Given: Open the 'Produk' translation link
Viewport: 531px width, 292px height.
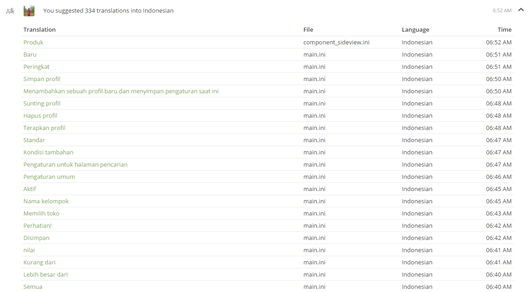Looking at the screenshot, I should (33, 42).
